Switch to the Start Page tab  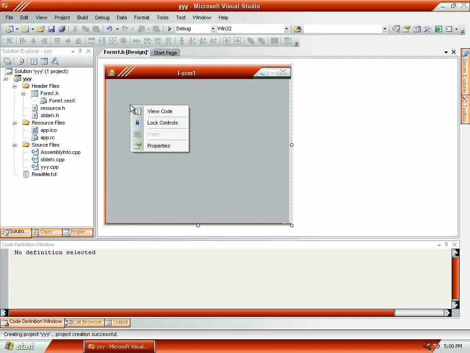(x=165, y=53)
